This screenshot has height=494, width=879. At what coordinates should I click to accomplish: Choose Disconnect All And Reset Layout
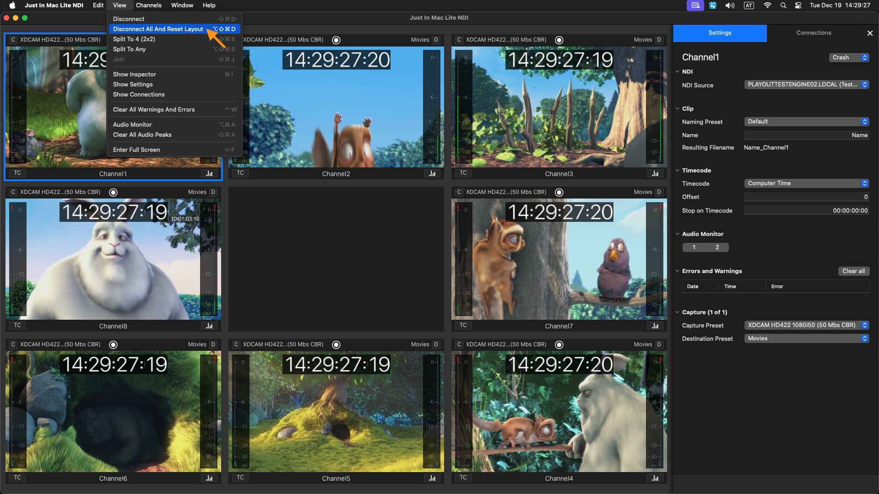tap(174, 29)
